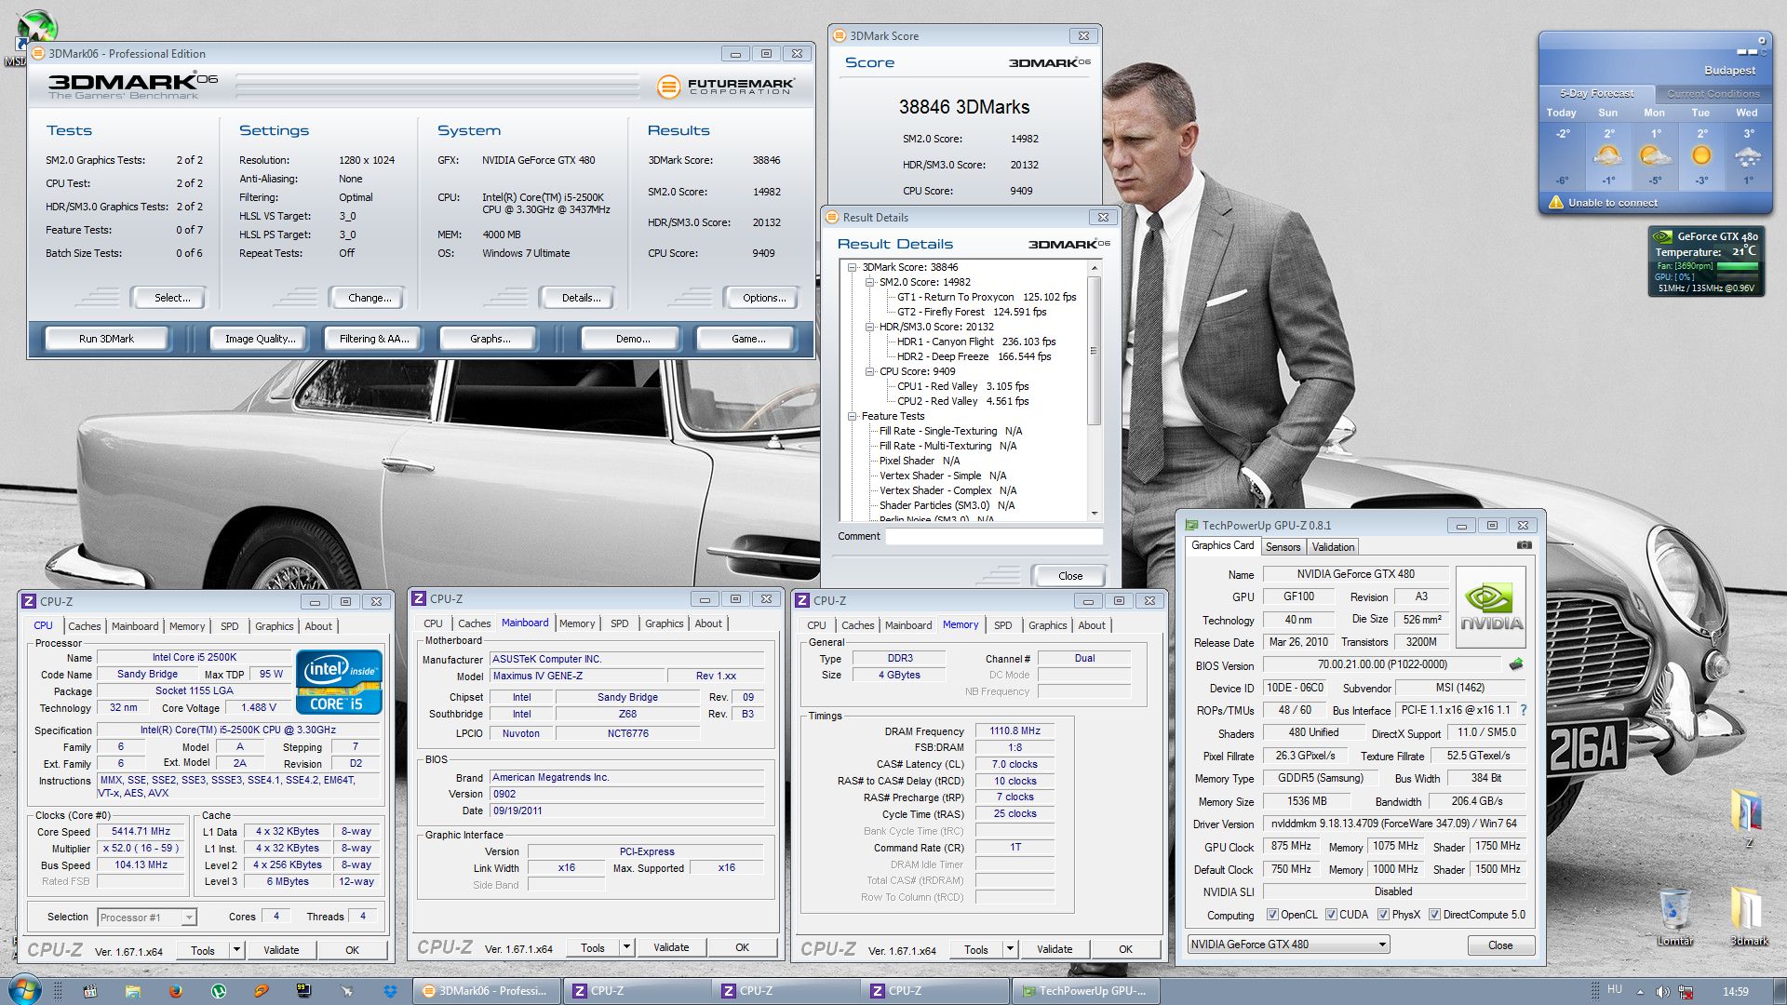The height and width of the screenshot is (1005, 1787).
Task: Open SPD tab in Mainboard CPU-Z window
Action: tap(619, 623)
